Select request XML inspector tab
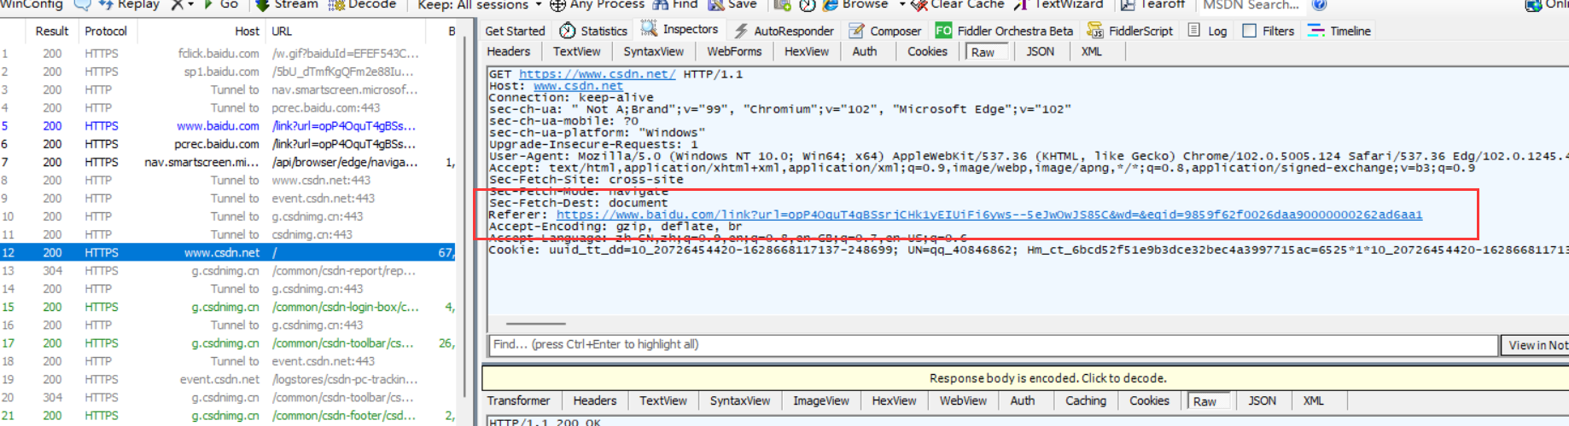This screenshot has height=426, width=1569. tap(1091, 51)
